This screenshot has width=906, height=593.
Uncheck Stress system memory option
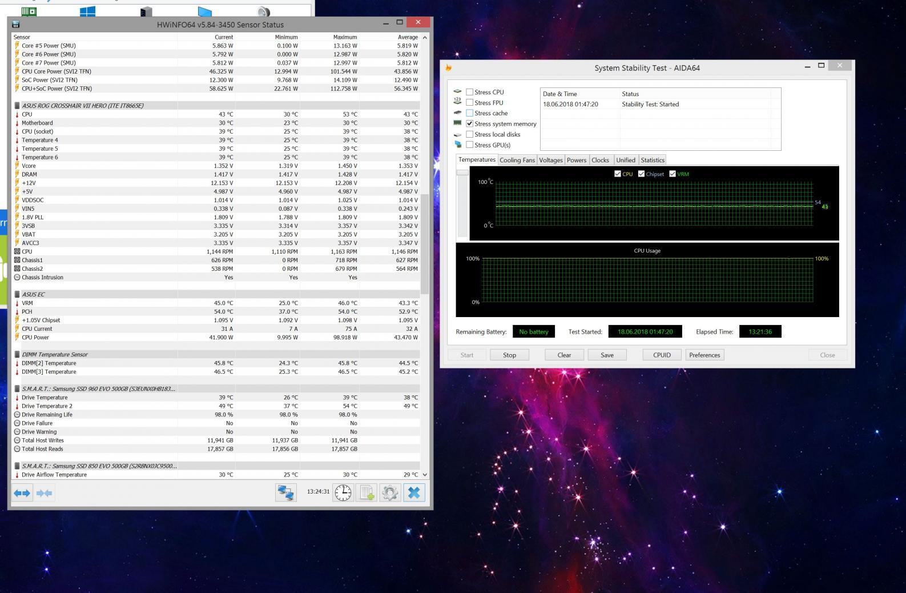470,124
